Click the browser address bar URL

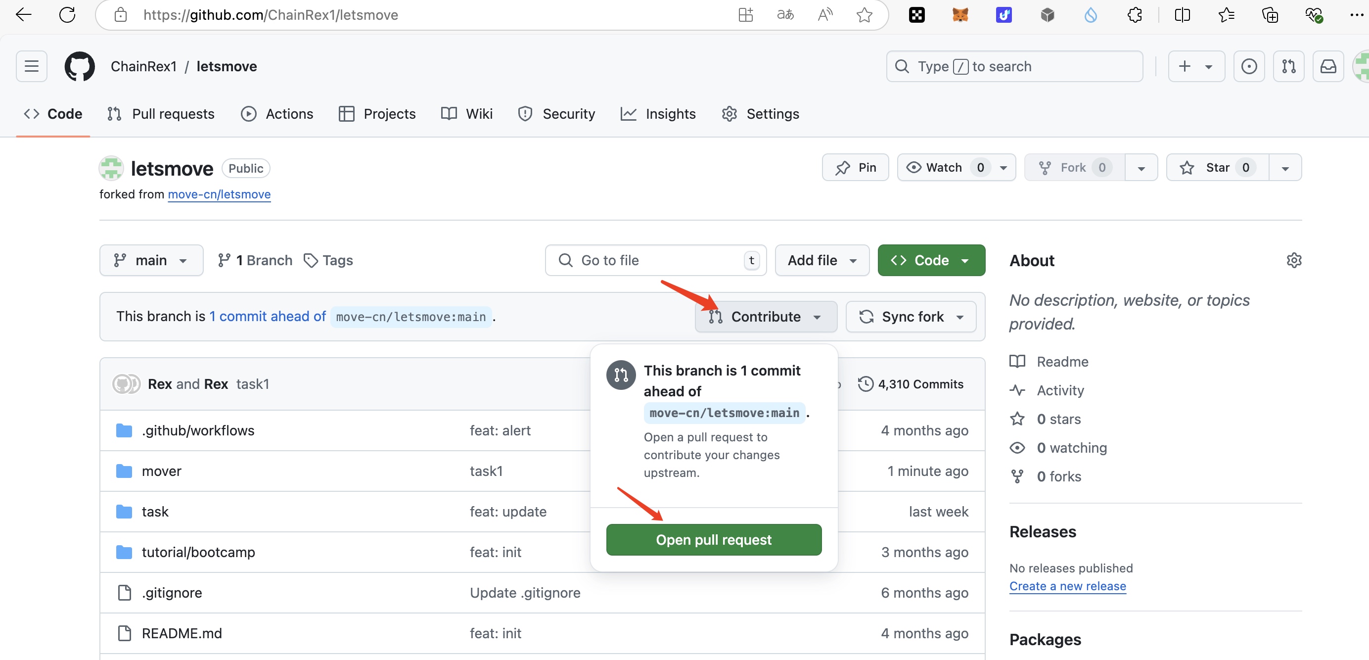[271, 15]
